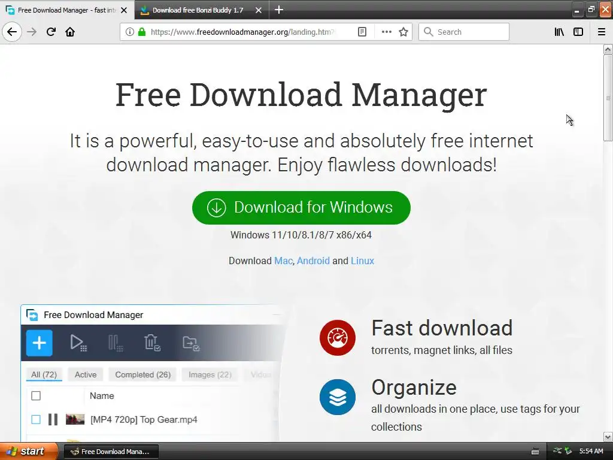Click the start all downloads play icon
This screenshot has height=460, width=613.
pos(78,343)
